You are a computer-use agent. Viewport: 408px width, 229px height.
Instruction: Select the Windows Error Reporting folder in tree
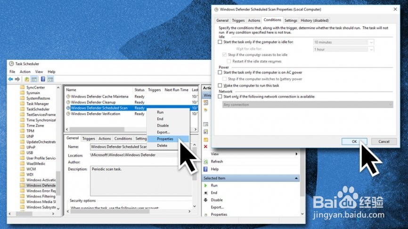click(x=41, y=191)
